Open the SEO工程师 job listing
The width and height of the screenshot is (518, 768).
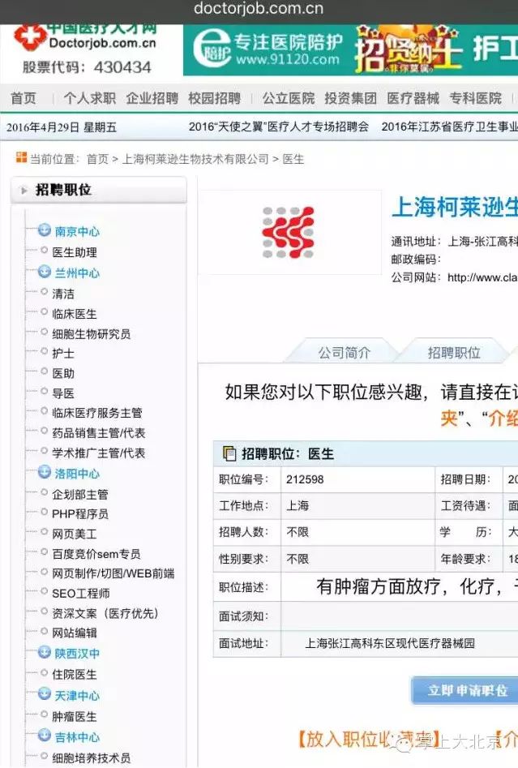[x=81, y=594]
